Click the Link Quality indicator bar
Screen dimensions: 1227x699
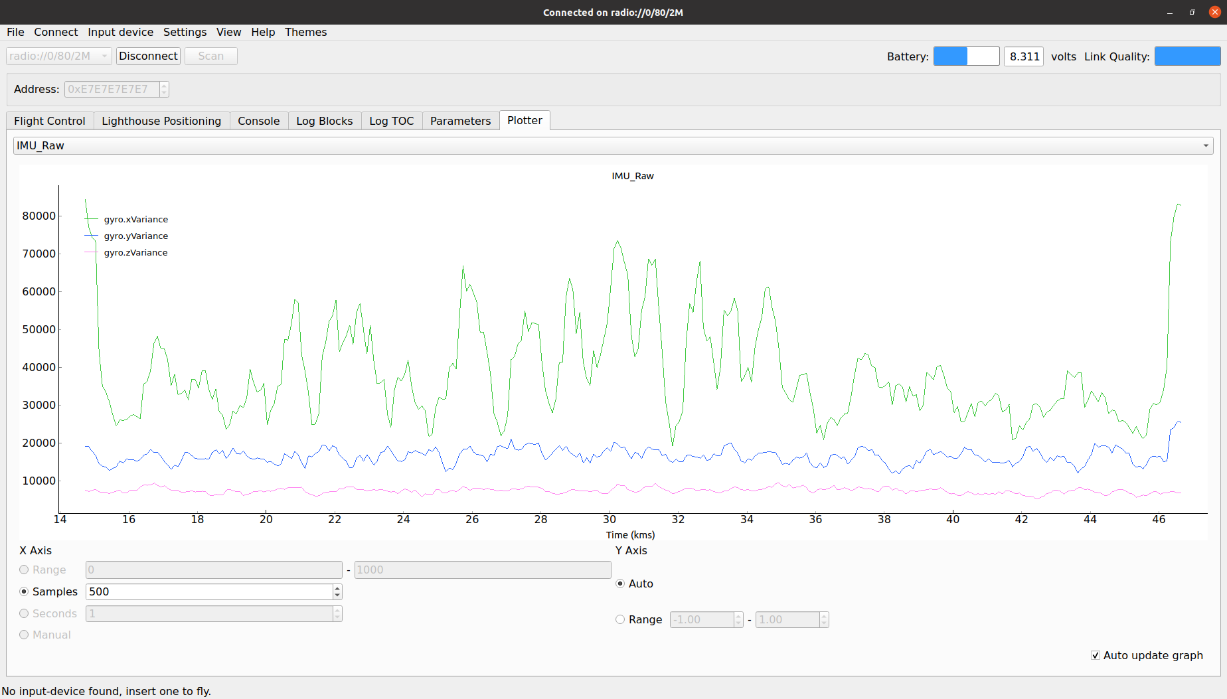tap(1186, 56)
